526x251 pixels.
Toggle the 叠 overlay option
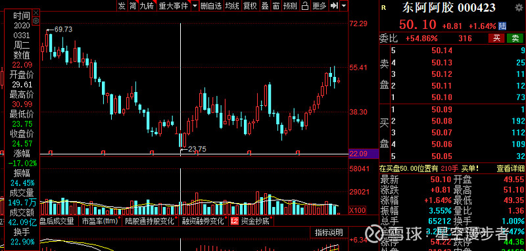coord(265,6)
